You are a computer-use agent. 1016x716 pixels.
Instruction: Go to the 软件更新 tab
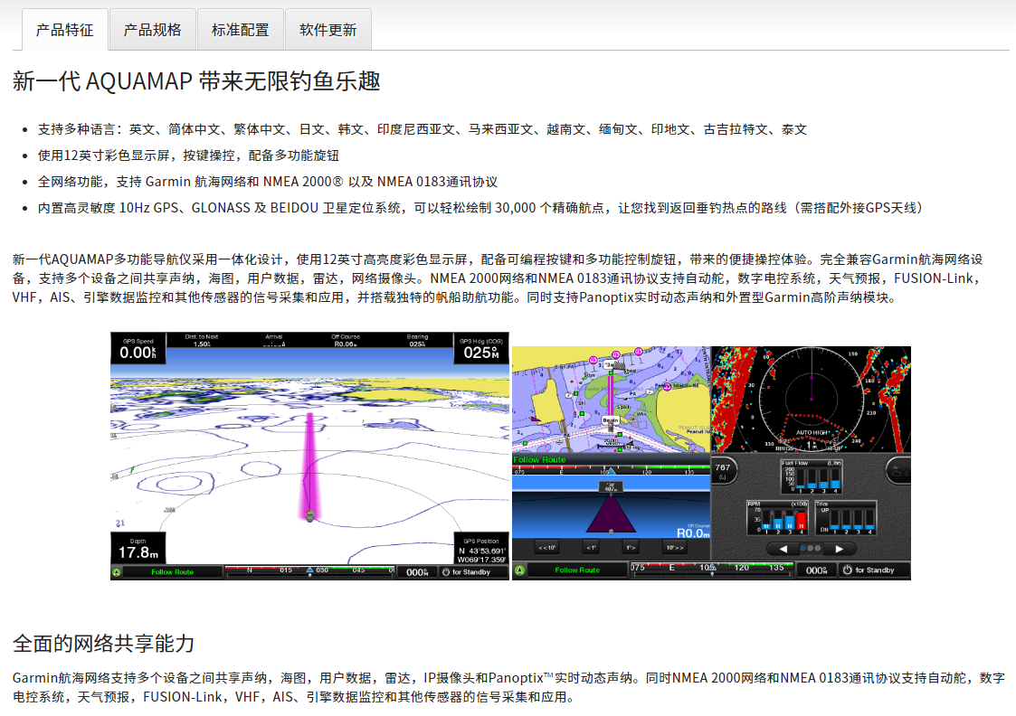pos(328,30)
